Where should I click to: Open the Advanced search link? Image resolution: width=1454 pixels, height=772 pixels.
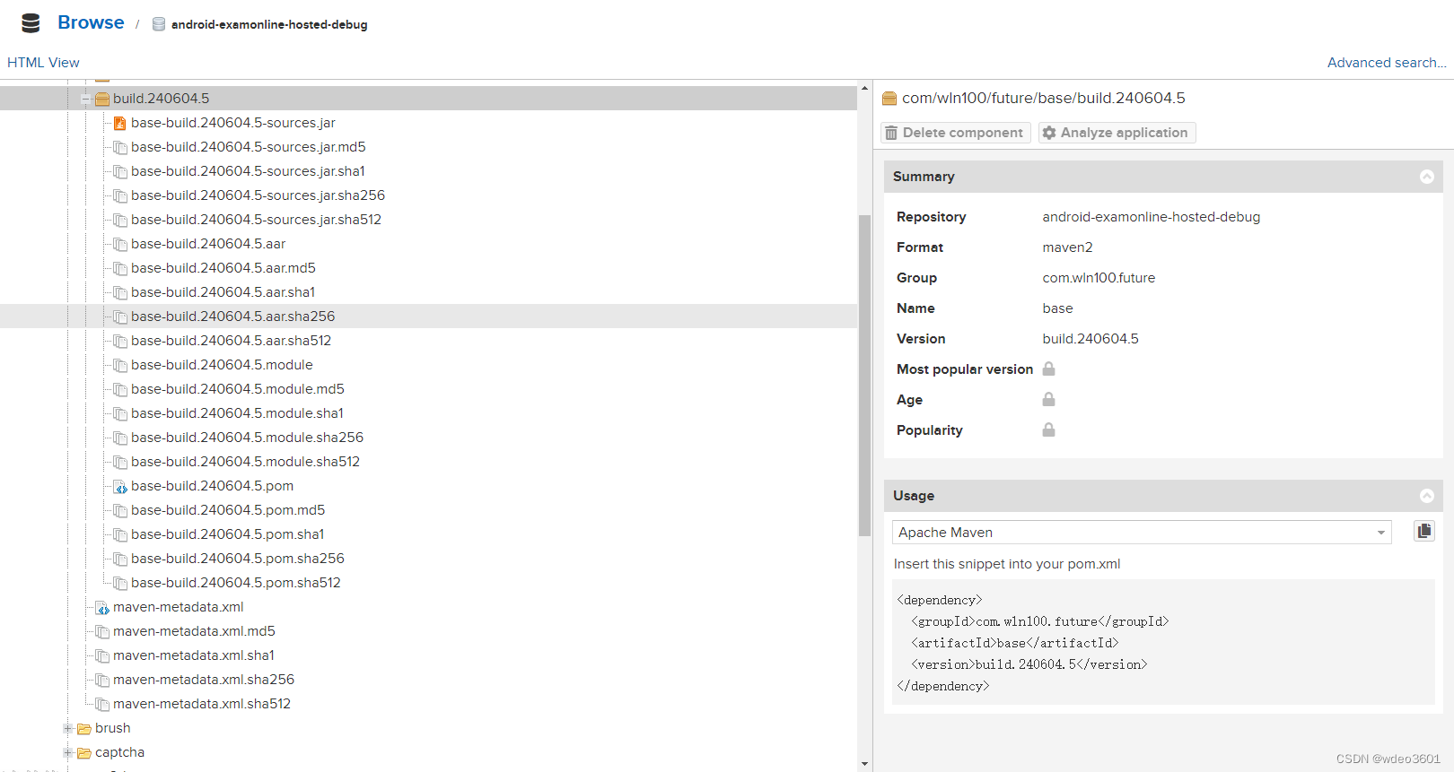click(x=1387, y=63)
